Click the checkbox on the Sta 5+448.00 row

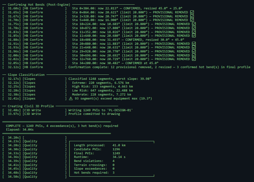[192, 20]
